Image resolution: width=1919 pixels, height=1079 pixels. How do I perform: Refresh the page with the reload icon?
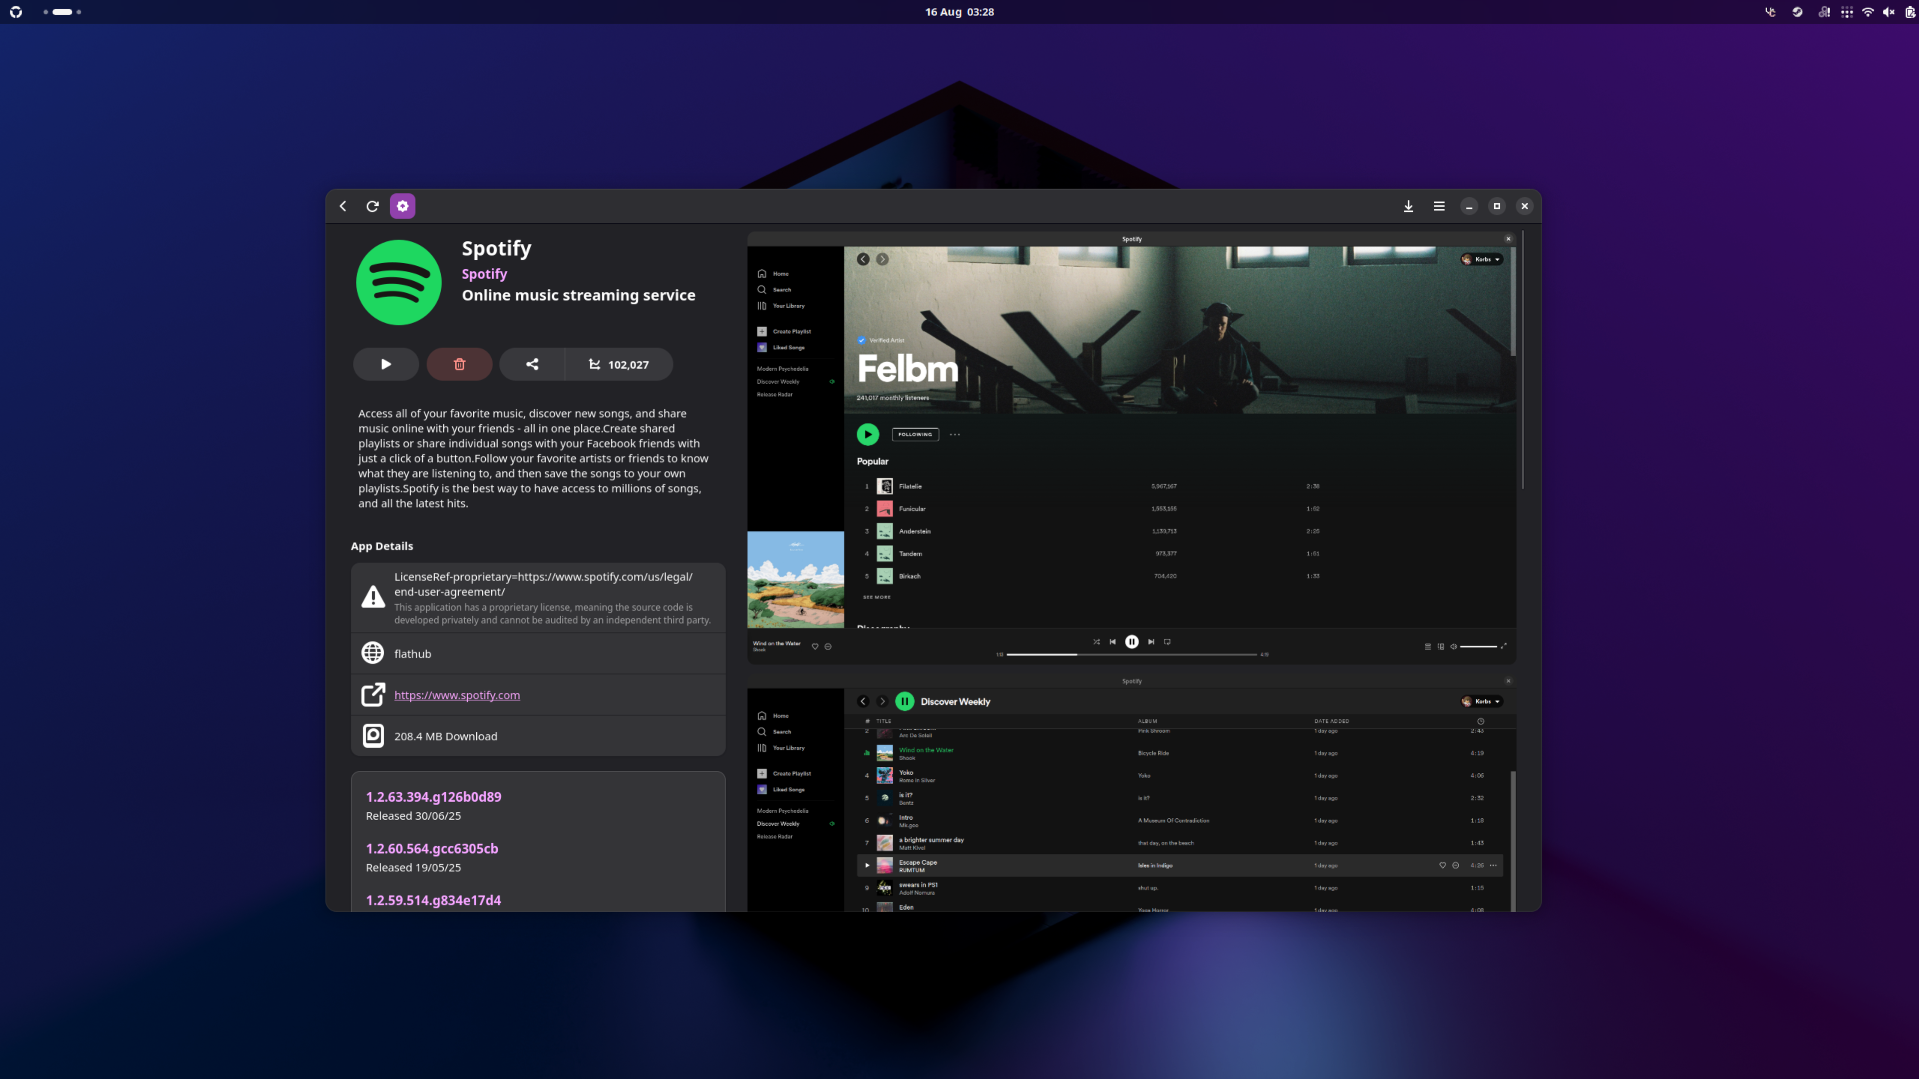point(372,206)
